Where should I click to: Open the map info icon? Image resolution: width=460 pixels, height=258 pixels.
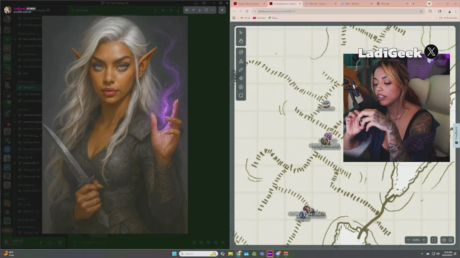click(450, 240)
